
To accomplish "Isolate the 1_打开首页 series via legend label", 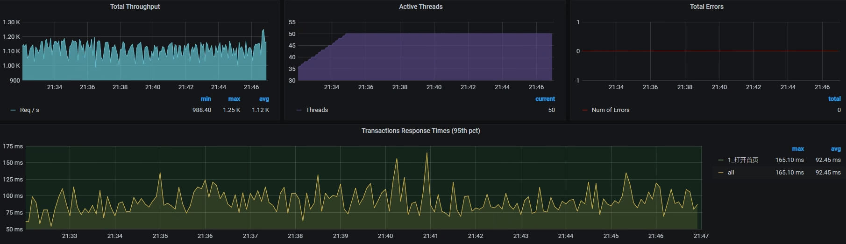I will pos(743,160).
